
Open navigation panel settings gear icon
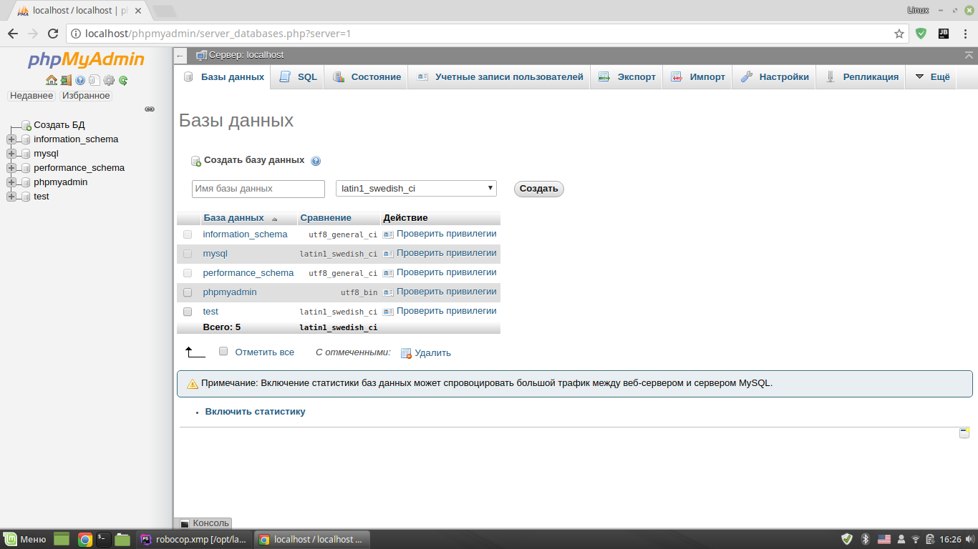coord(109,80)
